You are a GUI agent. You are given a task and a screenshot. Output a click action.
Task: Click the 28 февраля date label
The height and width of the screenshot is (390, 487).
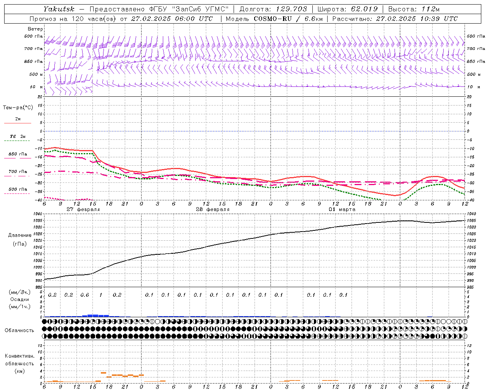coord(213,209)
